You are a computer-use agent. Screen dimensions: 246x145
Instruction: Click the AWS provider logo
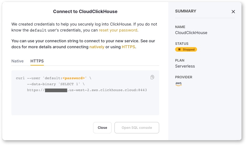point(179,84)
